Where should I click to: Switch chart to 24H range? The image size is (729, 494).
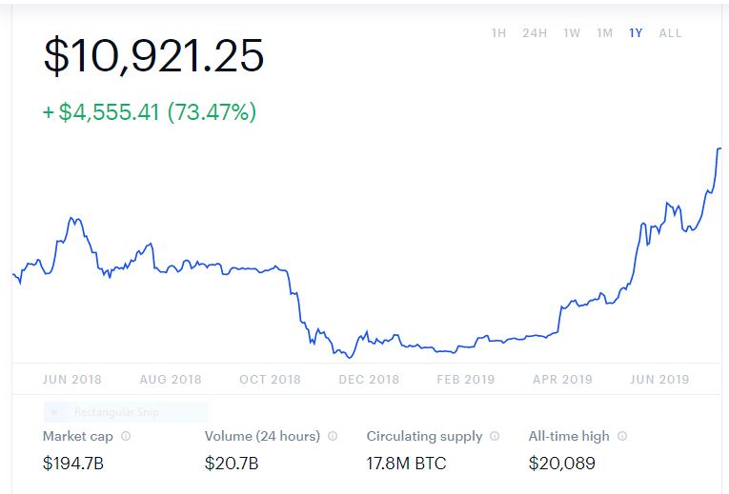(x=535, y=33)
